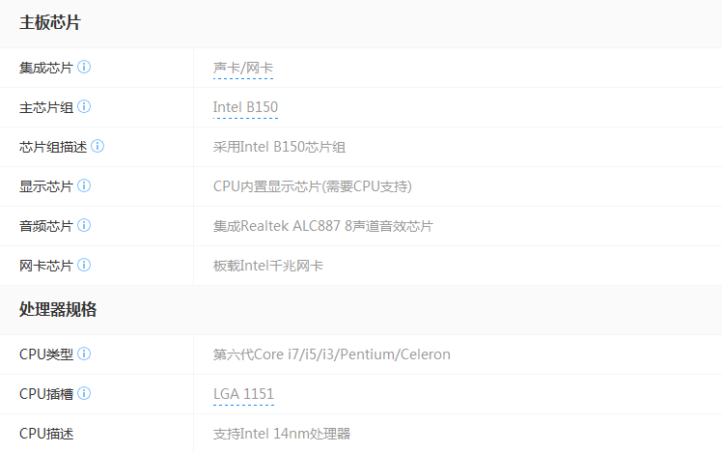Open the info icon beside 网卡芯片
Viewport: 722px width, 453px height.
click(84, 266)
